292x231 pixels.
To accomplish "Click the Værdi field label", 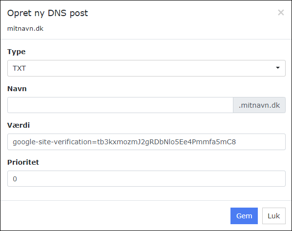I will pos(19,125).
